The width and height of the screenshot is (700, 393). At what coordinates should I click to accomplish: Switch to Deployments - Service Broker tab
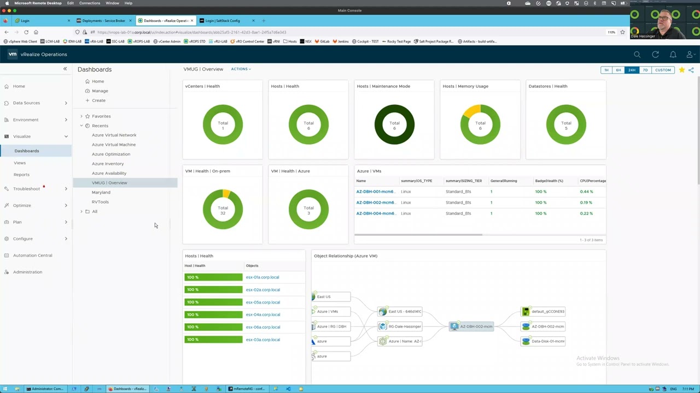[x=103, y=21]
